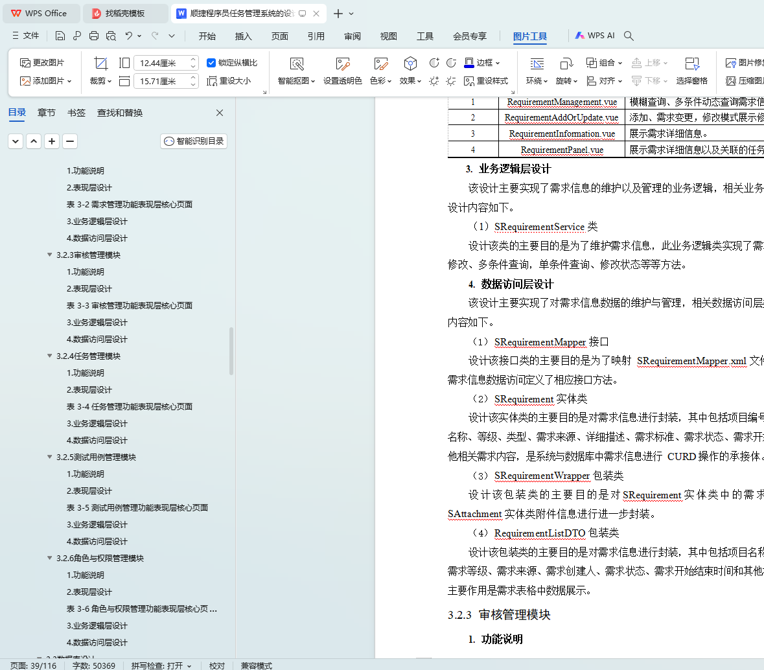Open the Bookmarks (书签) pane tab

coord(76,113)
